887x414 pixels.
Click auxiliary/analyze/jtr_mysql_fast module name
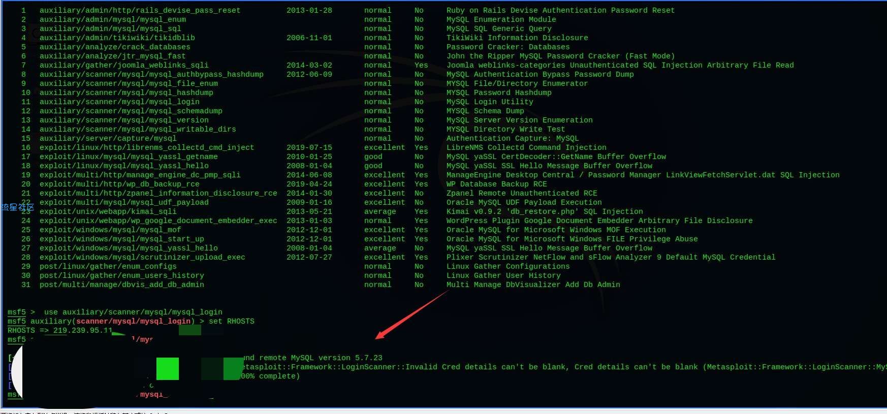tap(113, 56)
